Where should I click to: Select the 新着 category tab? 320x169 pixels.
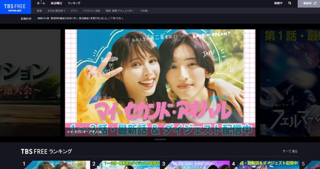coord(39,11)
